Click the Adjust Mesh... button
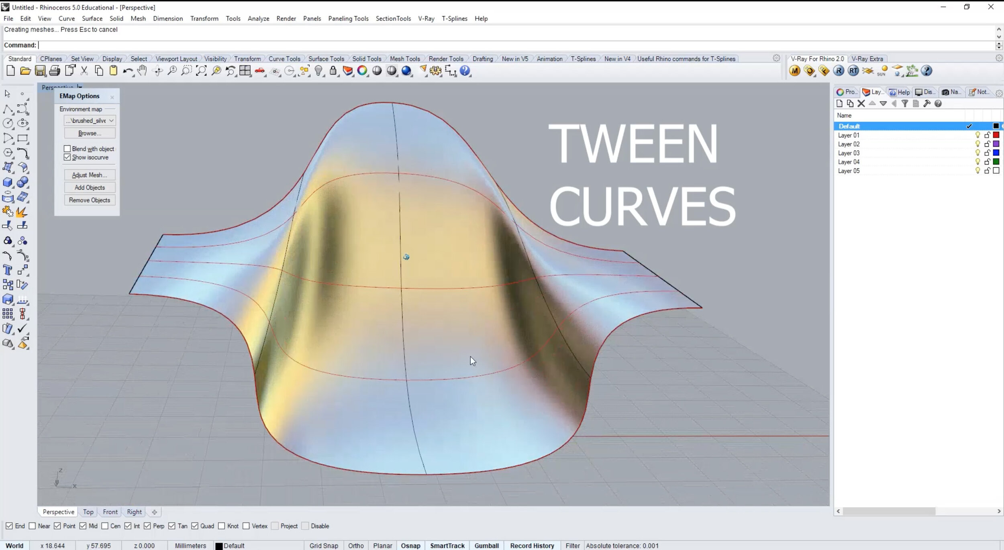Screen dimensions: 1004x550 point(90,175)
